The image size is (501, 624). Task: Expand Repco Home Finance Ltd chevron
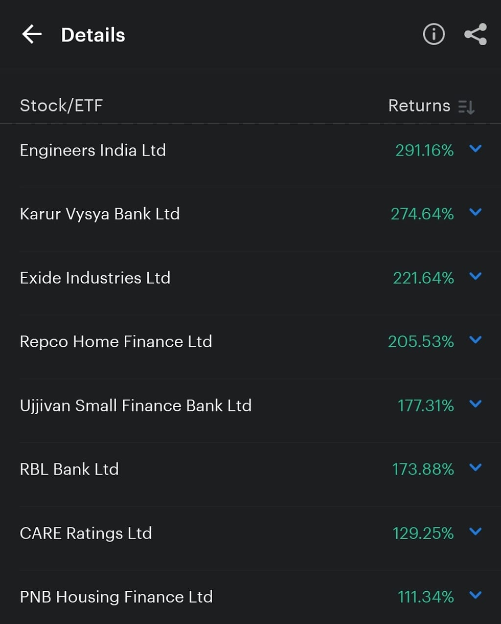pos(475,340)
